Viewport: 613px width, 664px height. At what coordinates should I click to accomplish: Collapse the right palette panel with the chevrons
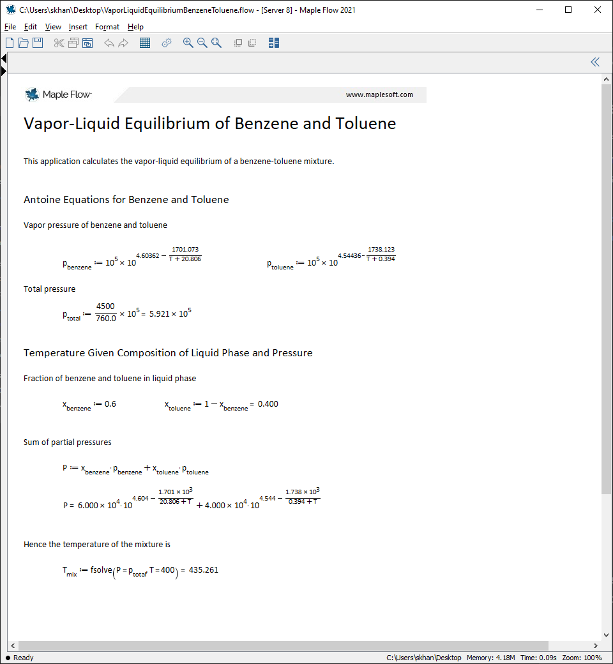(594, 62)
